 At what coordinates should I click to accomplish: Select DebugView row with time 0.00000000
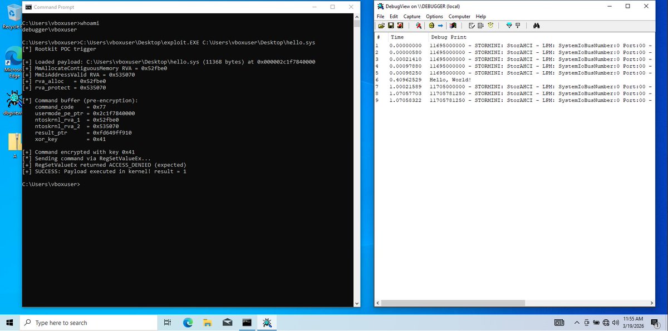tap(515, 45)
